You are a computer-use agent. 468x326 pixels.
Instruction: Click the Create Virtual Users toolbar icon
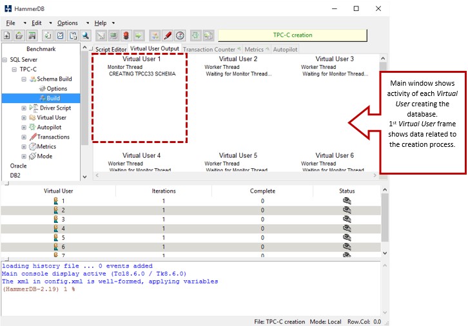(x=113, y=35)
